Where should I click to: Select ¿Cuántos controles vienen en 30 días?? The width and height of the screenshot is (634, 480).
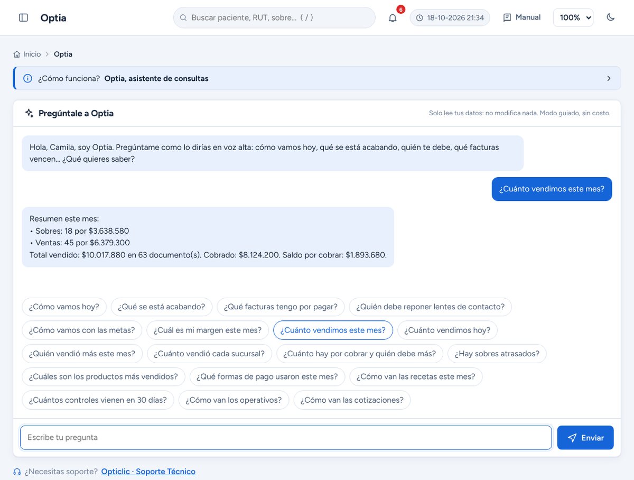coord(98,400)
